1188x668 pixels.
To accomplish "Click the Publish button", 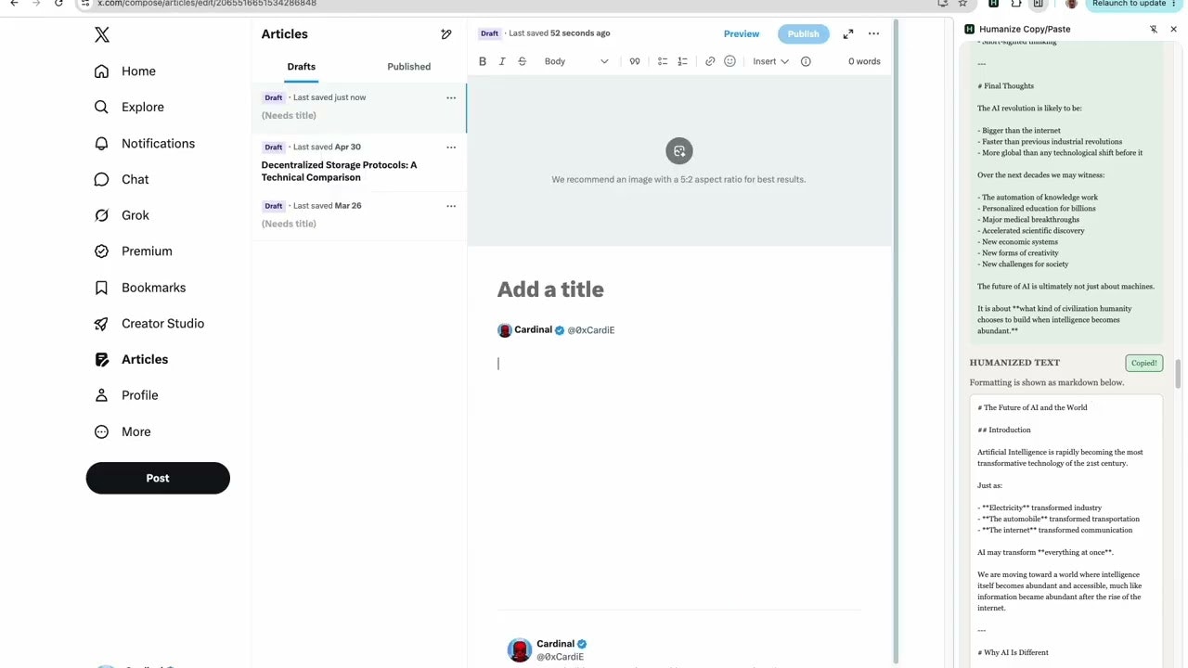I will click(x=804, y=33).
